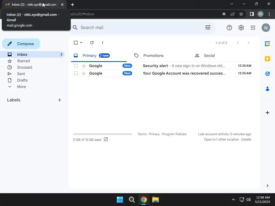This screenshot has height=206, width=275.
Task: Click the Compose button
Action: pyautogui.click(x=21, y=44)
